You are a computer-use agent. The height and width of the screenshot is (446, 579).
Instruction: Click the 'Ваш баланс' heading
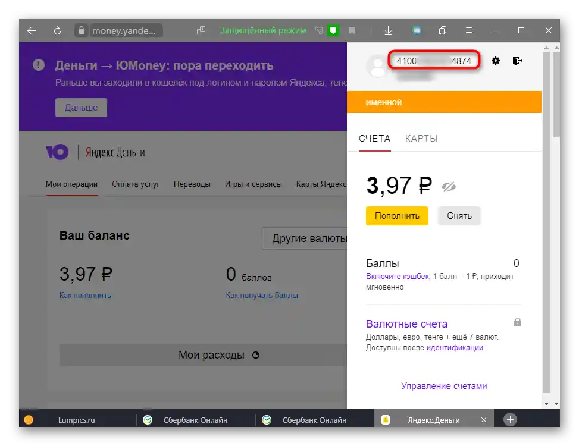(x=95, y=235)
